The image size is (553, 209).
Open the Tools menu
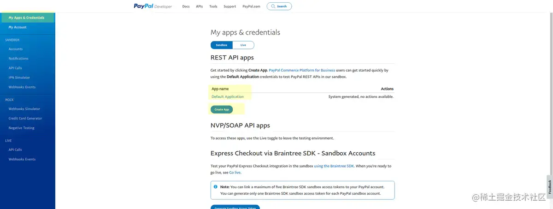(x=213, y=6)
